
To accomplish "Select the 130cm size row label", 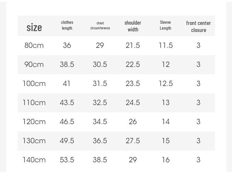I will [x=34, y=141].
